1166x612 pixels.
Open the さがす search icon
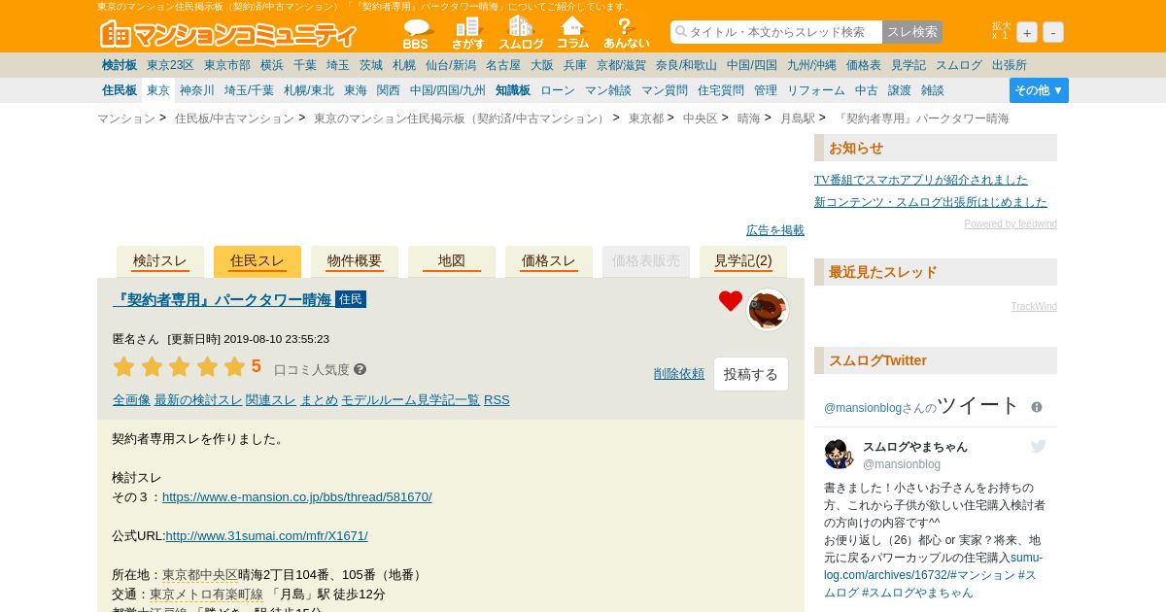(468, 33)
